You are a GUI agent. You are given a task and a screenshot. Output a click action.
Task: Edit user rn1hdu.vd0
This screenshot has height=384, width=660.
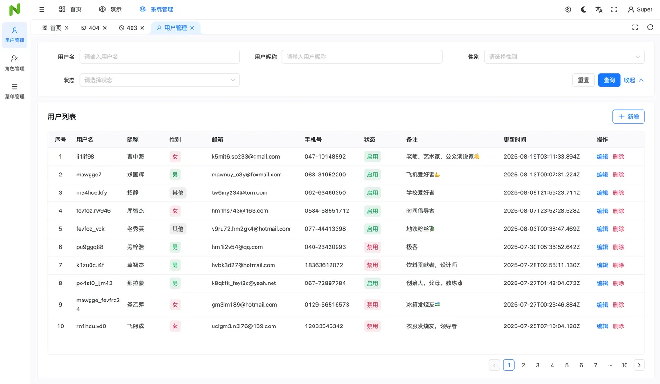[602, 326]
